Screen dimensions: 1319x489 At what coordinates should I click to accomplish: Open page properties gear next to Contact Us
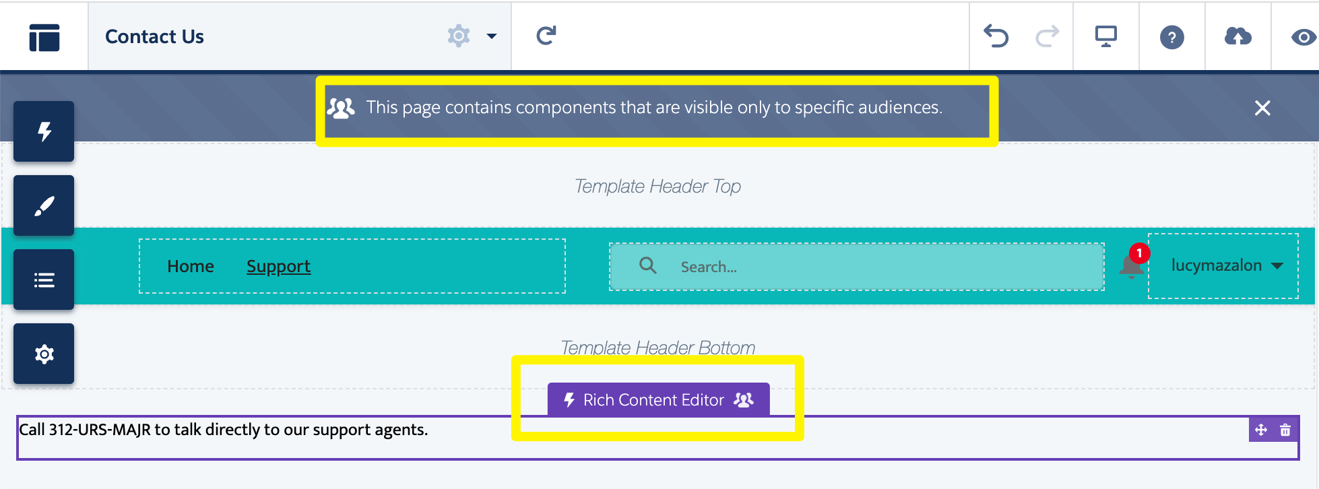click(459, 36)
